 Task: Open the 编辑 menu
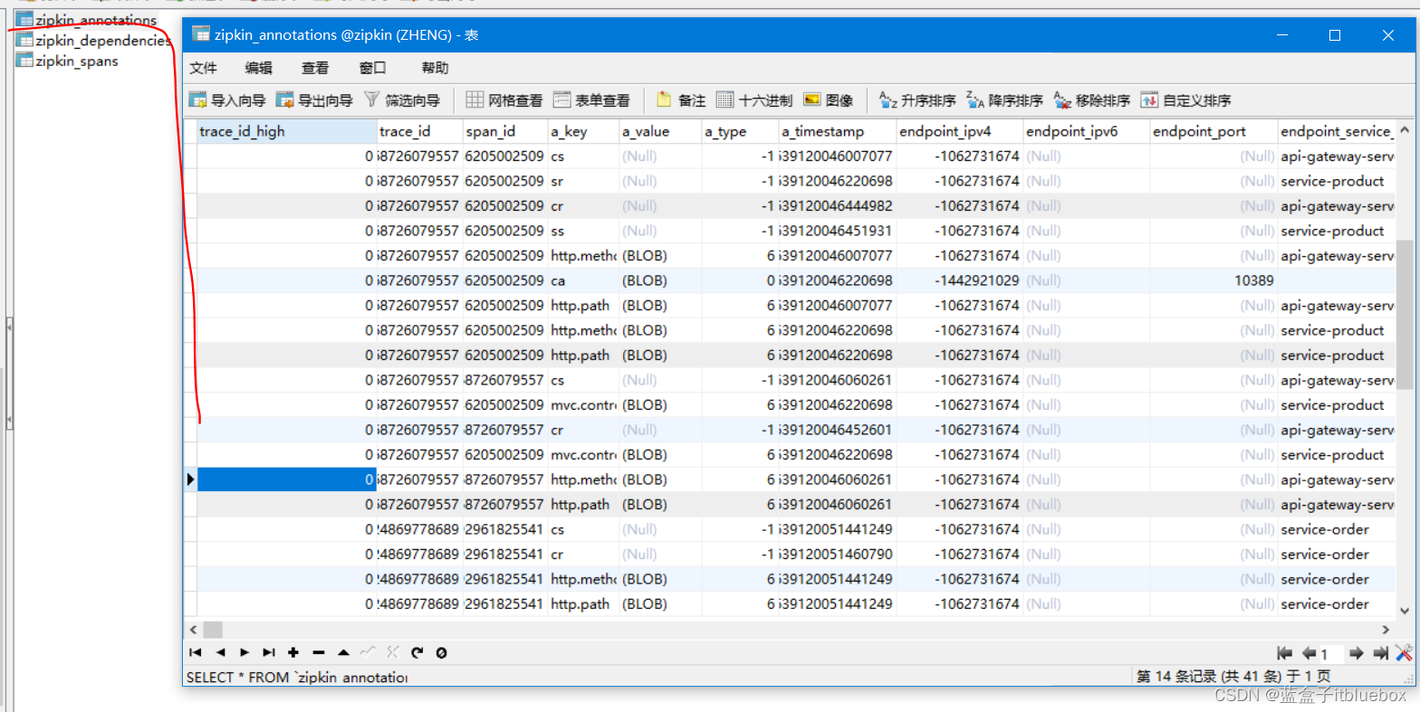[x=258, y=68]
